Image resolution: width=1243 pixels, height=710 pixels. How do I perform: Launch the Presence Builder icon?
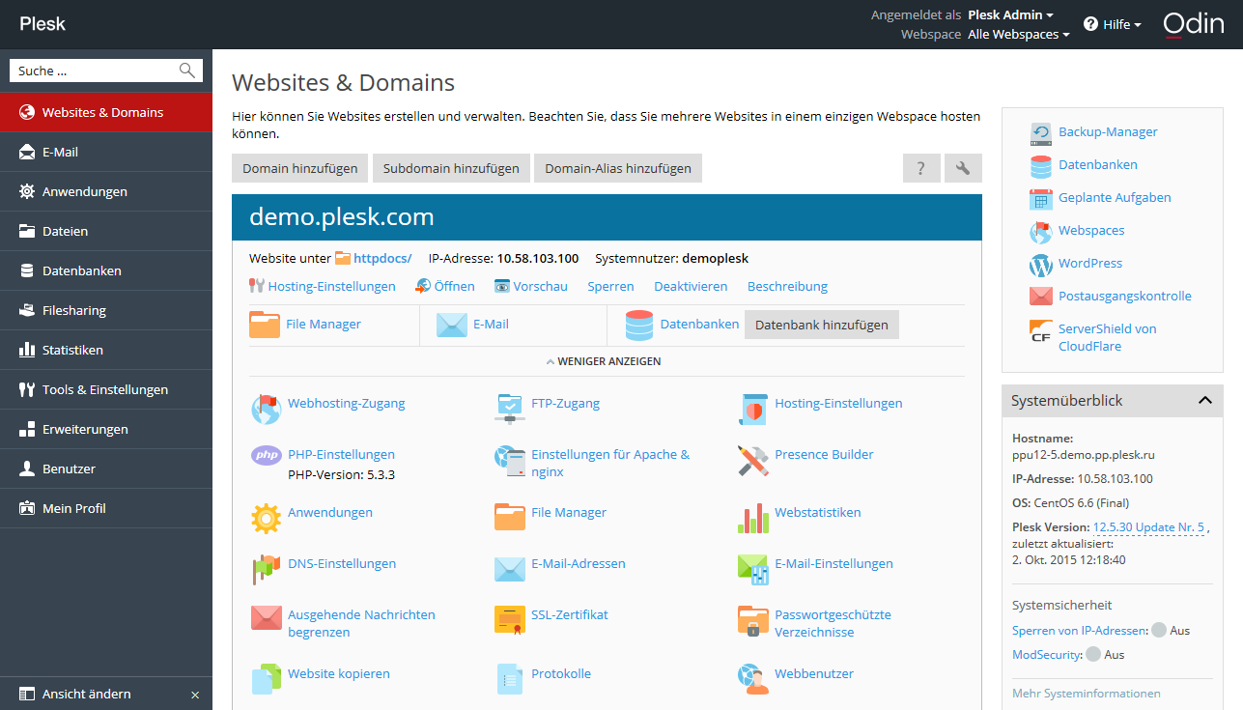tap(752, 460)
